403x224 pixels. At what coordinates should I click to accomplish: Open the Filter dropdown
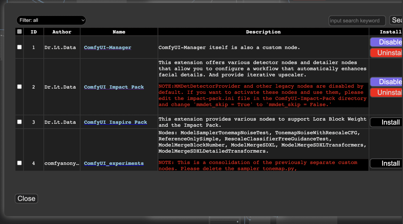[x=51, y=20]
